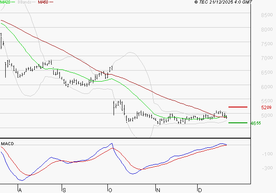Click the N month axis label

(x=158, y=190)
